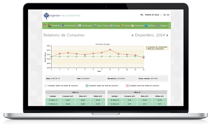212x125 pixels.
Task: Click legend entry Meta do condomínio
Action: tap(155, 49)
